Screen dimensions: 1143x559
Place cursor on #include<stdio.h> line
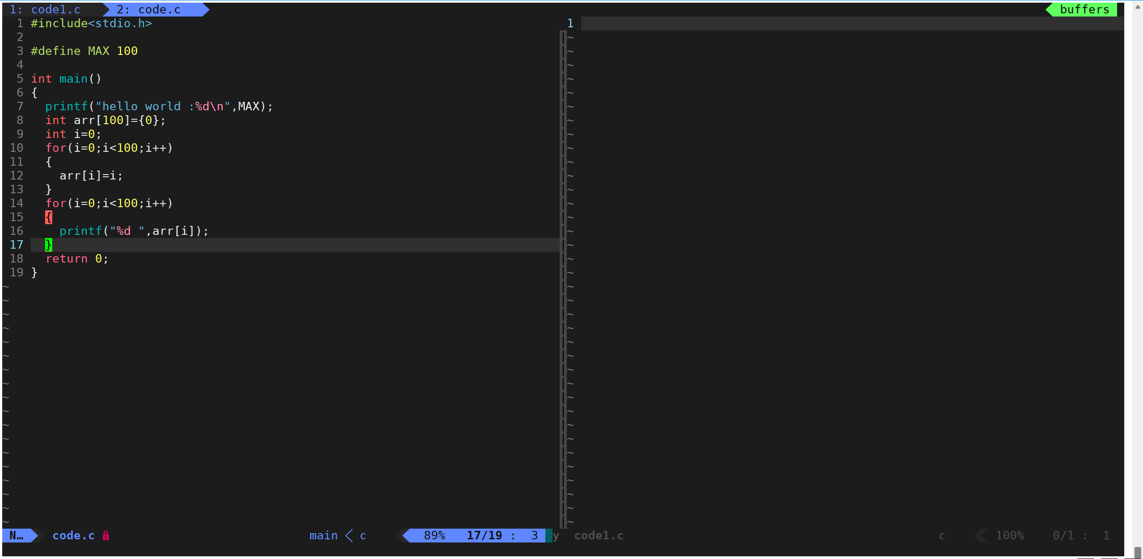[92, 23]
